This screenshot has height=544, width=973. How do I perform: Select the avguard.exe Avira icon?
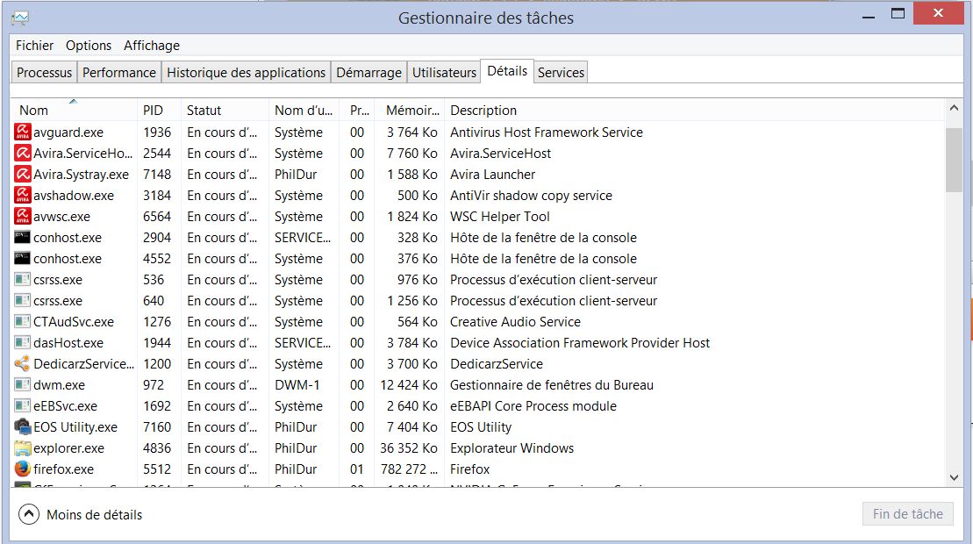[23, 132]
